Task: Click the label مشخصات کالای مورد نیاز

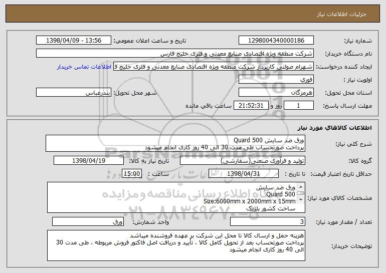Action: pos(340,198)
